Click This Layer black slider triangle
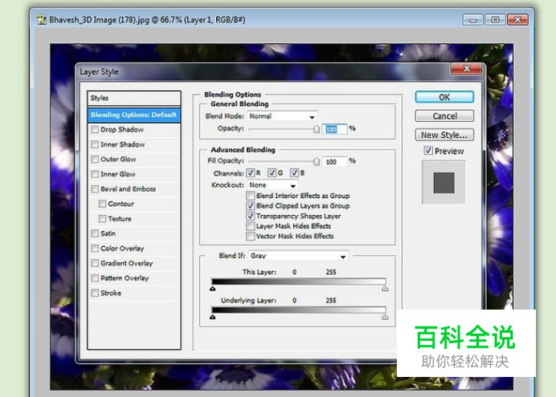This screenshot has width=556, height=397. pyautogui.click(x=213, y=289)
